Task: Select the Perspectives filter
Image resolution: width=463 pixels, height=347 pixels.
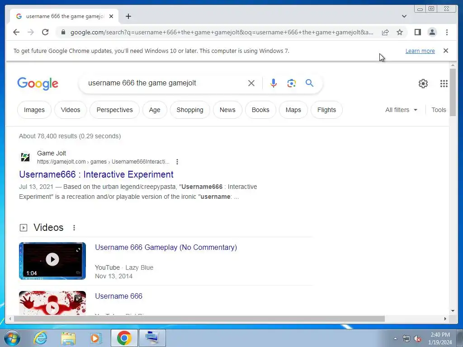Action: (114, 110)
